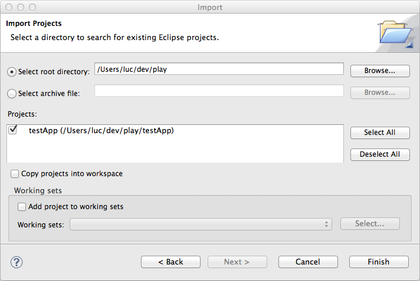Select the testApp project entry in list
This screenshot has height=281, width=420.
point(101,131)
